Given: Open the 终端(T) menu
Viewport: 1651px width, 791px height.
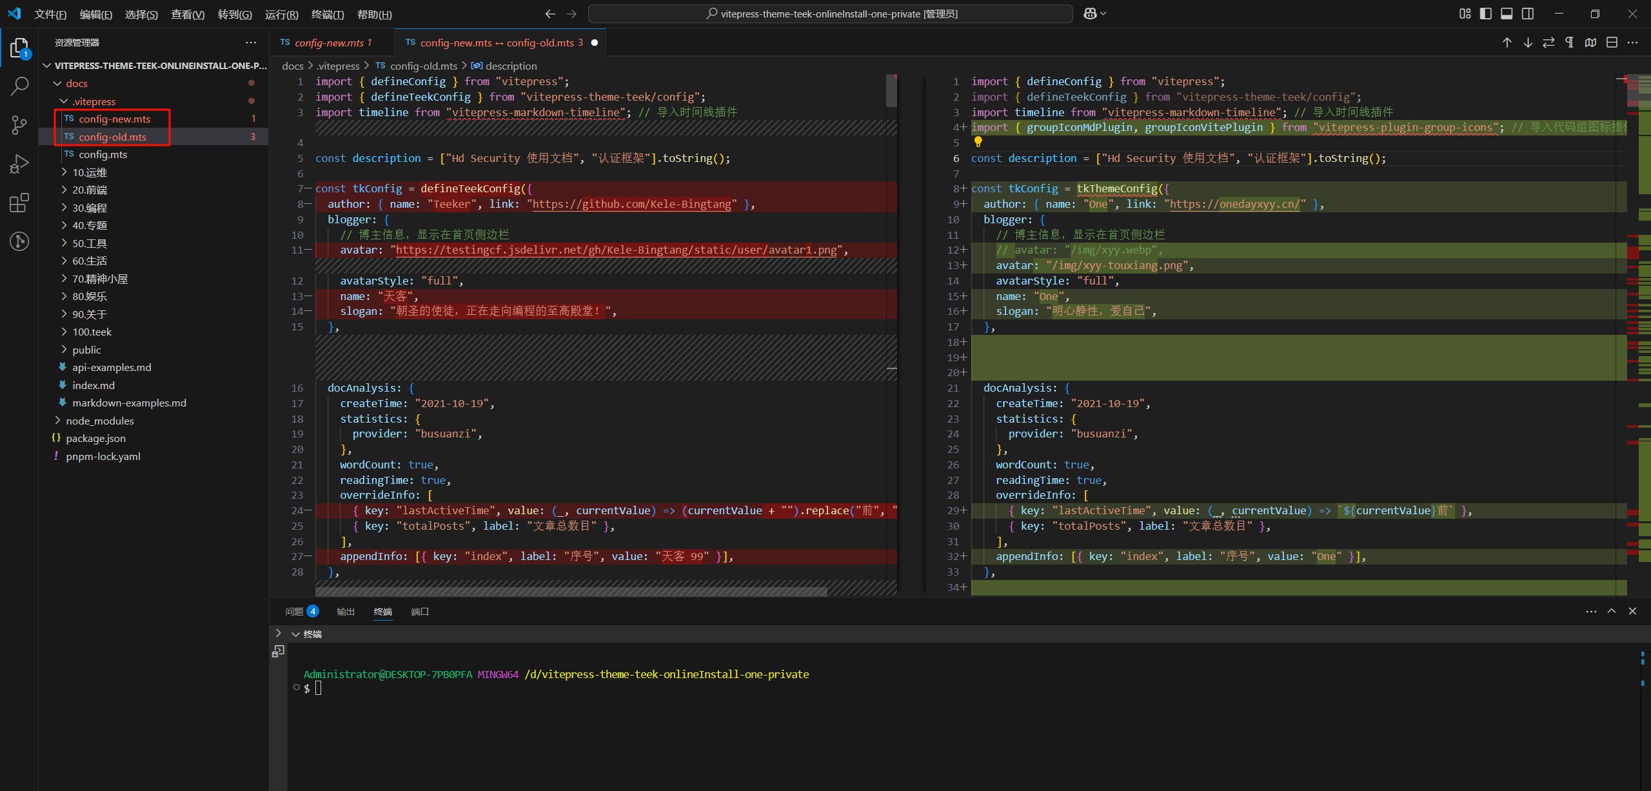Looking at the screenshot, I should coord(328,14).
